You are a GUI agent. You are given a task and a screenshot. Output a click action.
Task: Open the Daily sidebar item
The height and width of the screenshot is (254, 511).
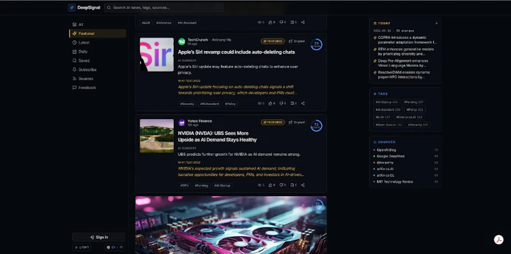click(98, 52)
